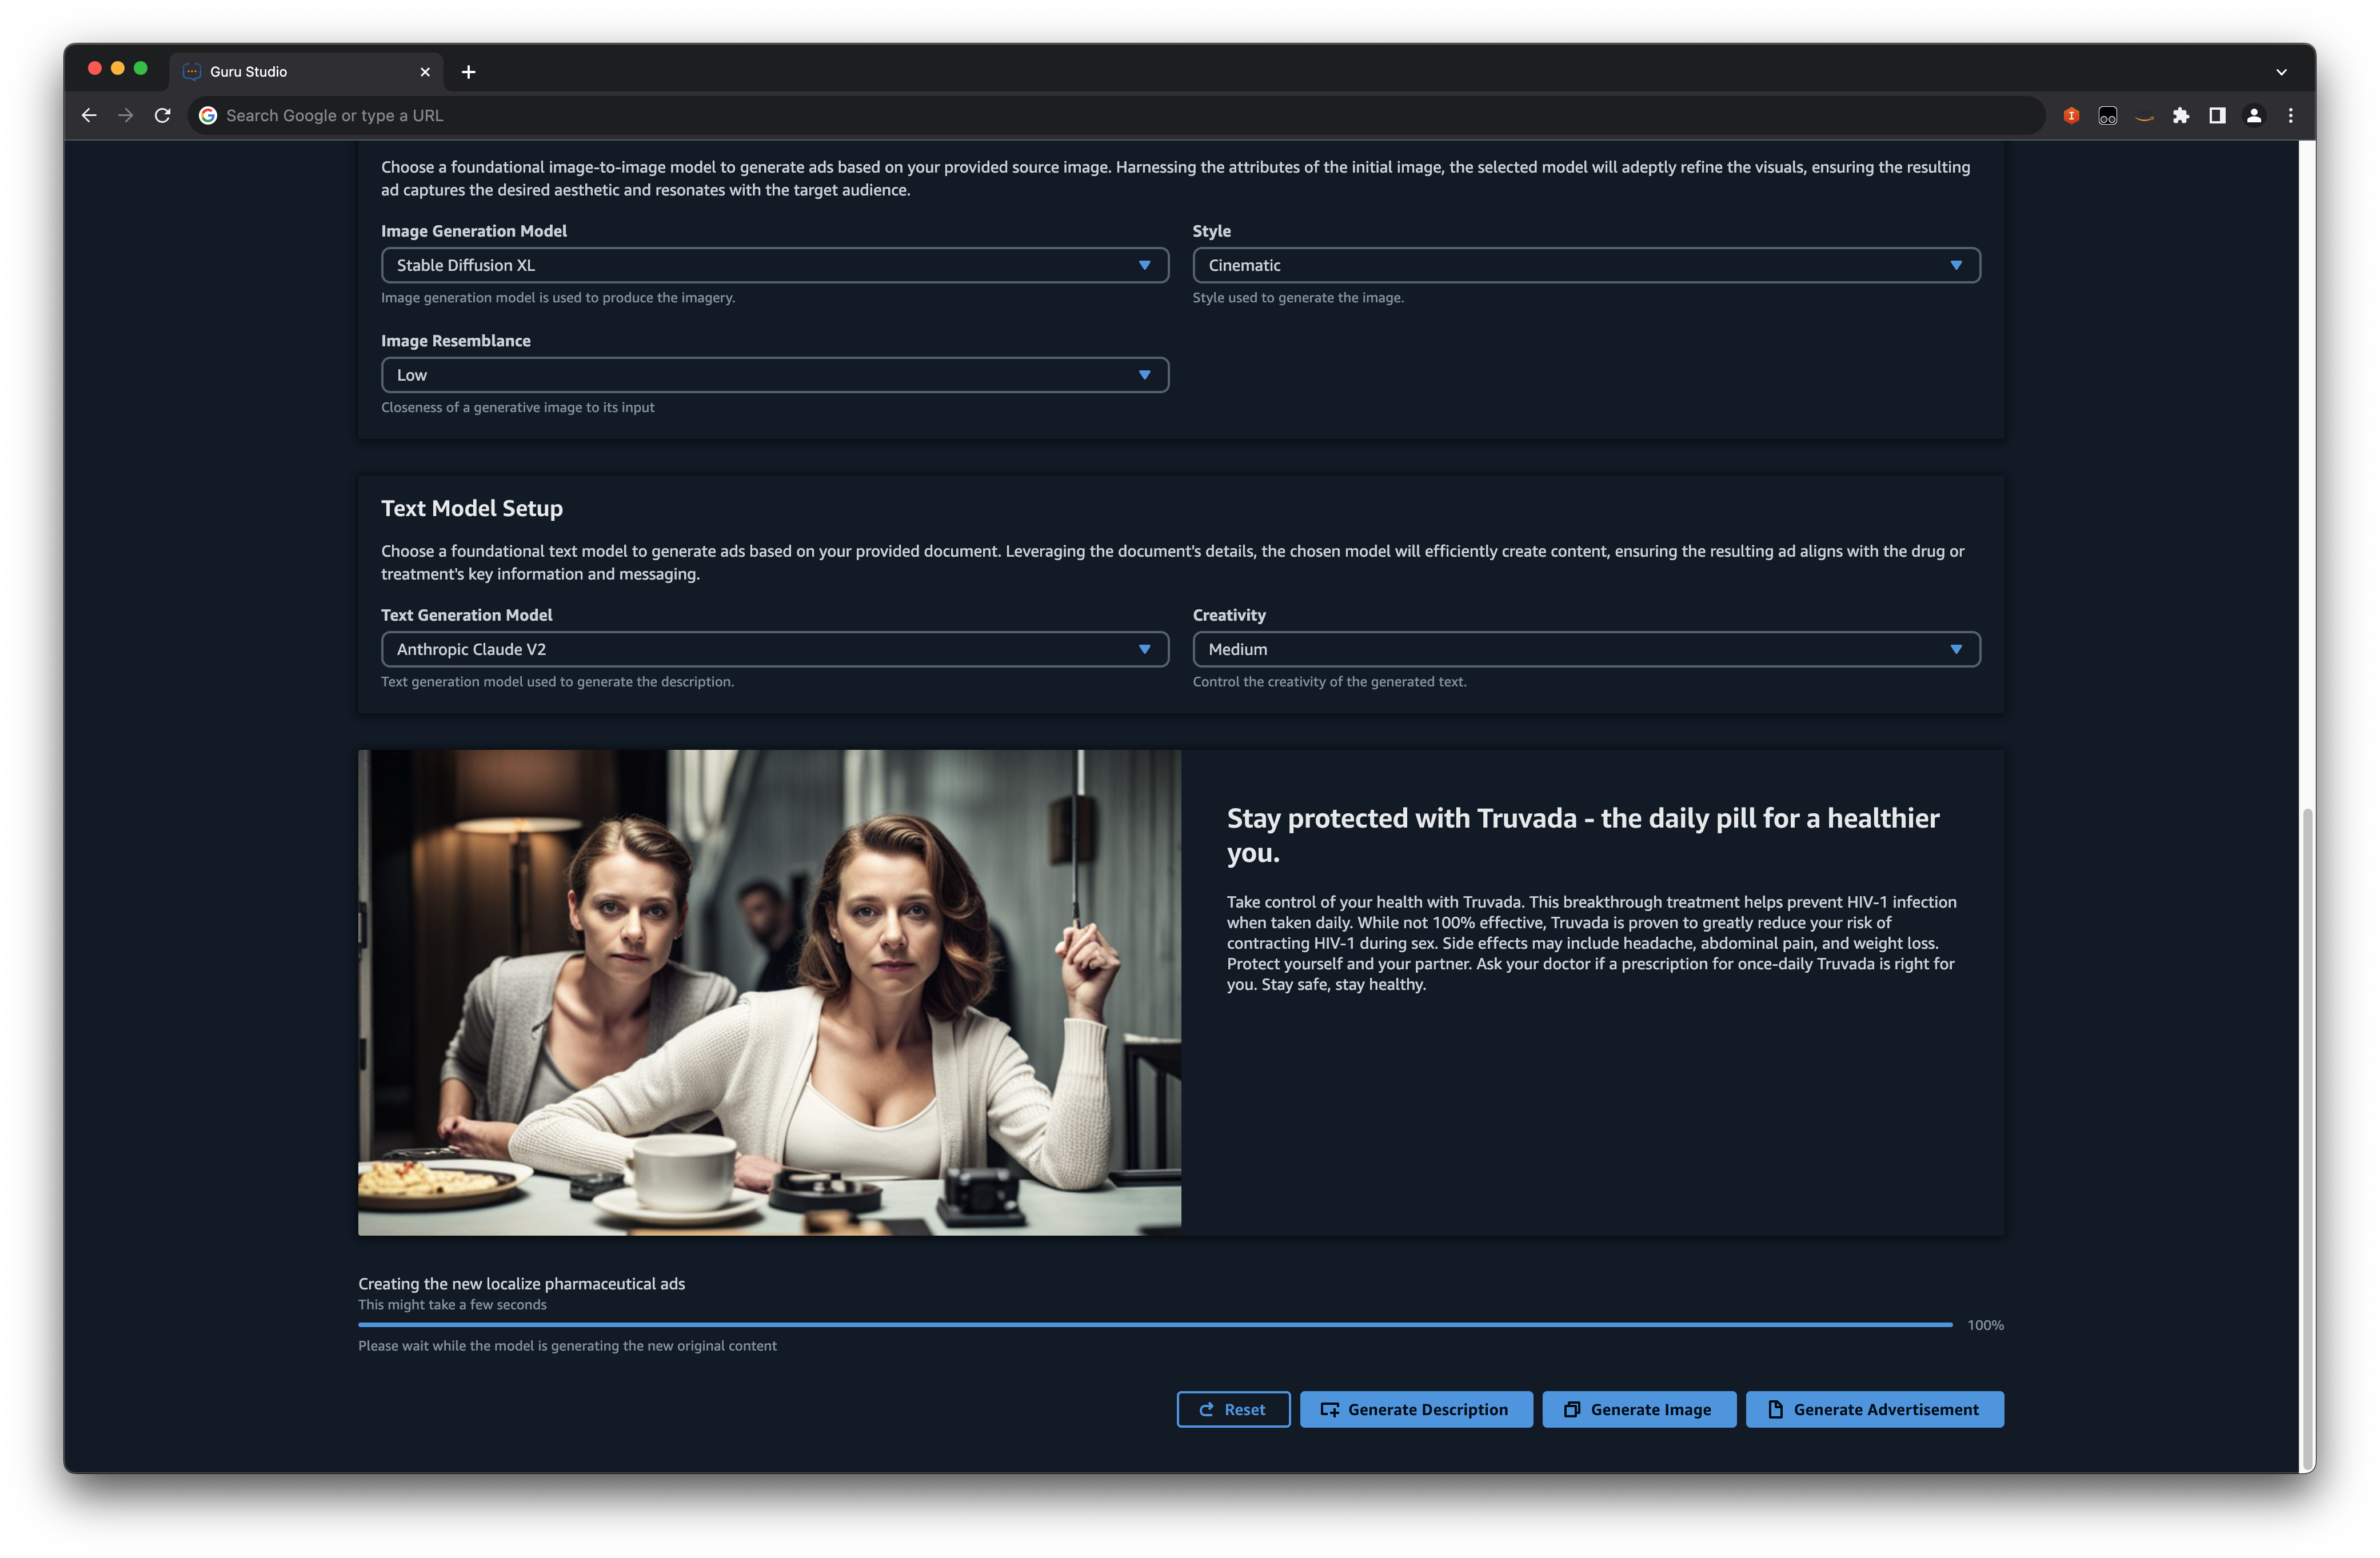Open the Image Generation Model dropdown

coord(774,265)
